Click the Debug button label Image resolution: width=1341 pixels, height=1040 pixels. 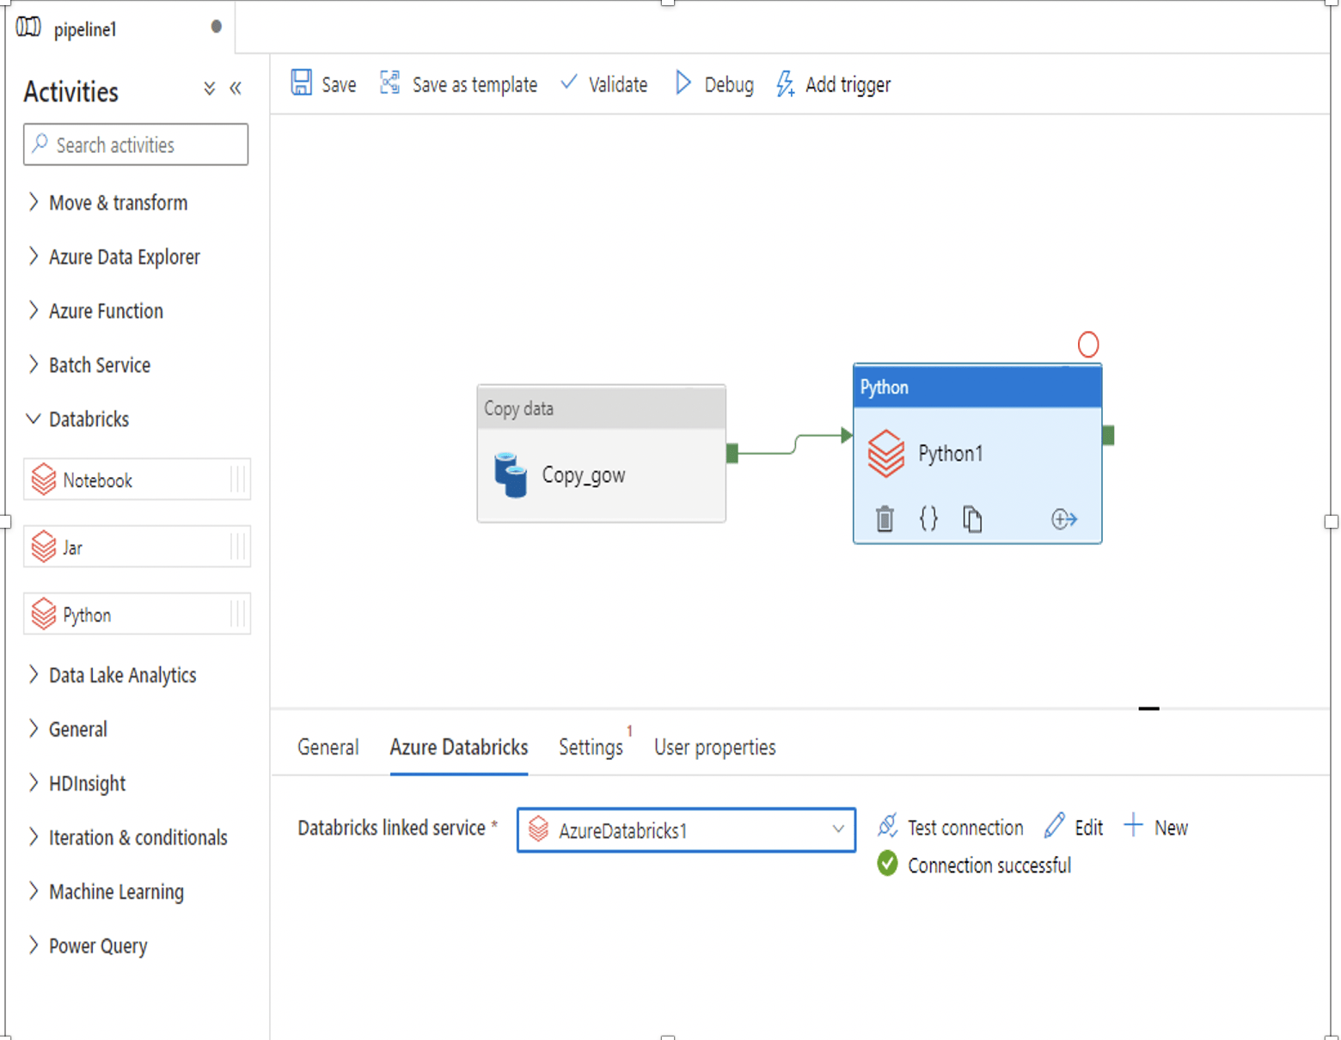click(729, 85)
